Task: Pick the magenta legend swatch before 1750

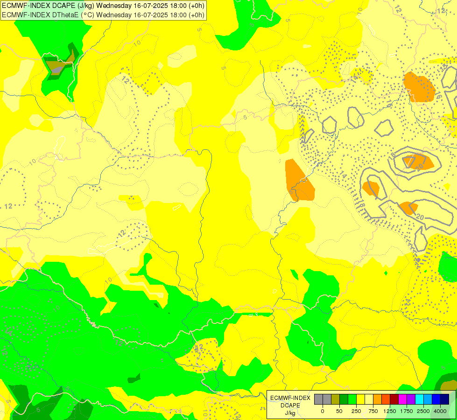Action: 402,399
